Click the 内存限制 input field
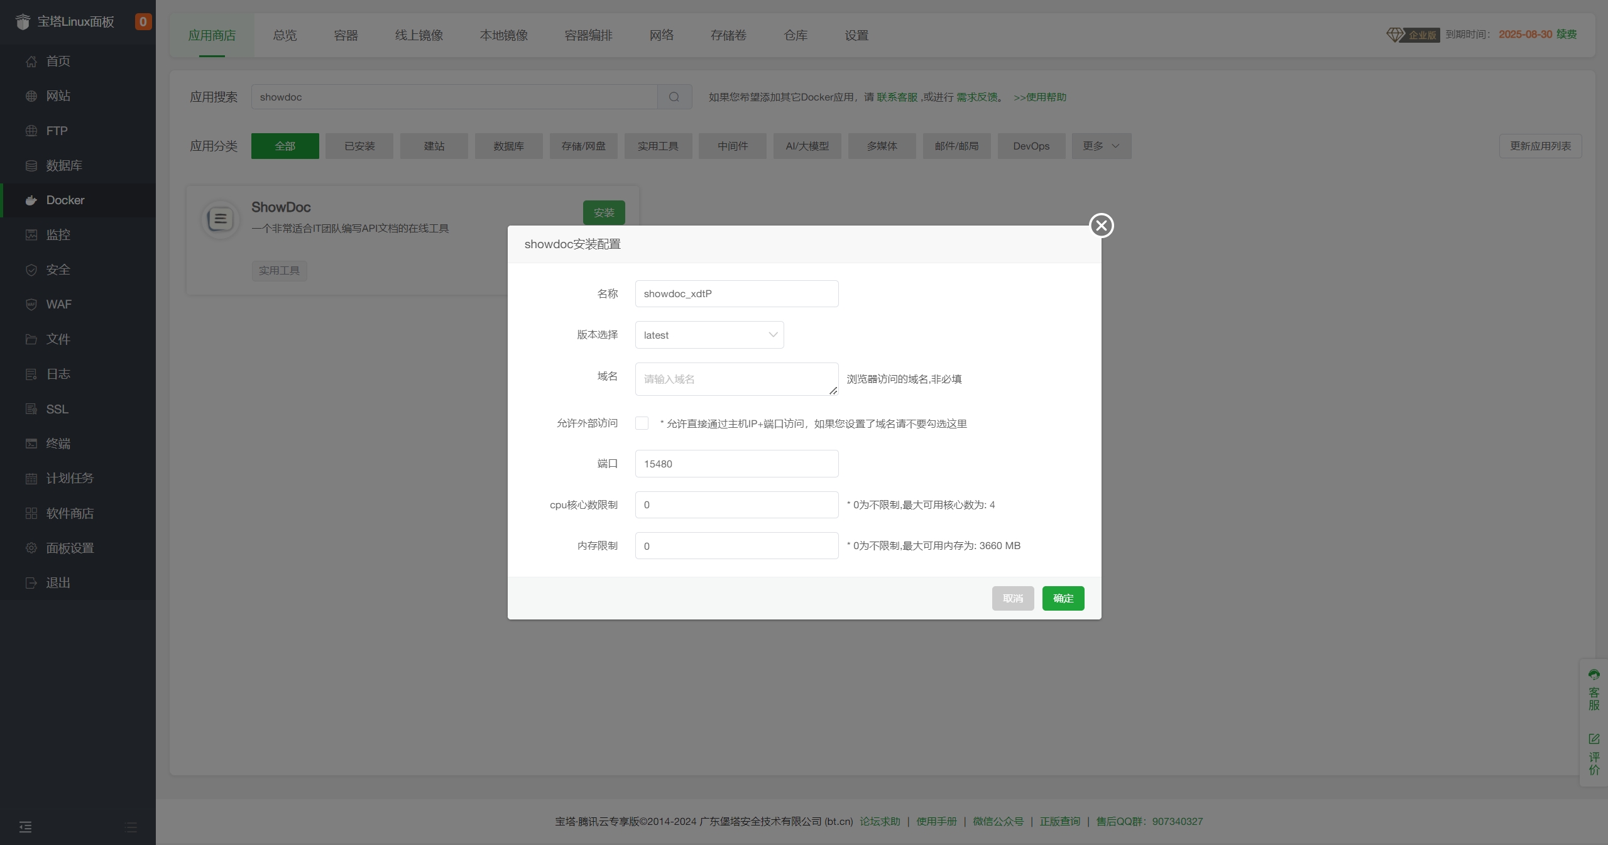 click(x=737, y=545)
